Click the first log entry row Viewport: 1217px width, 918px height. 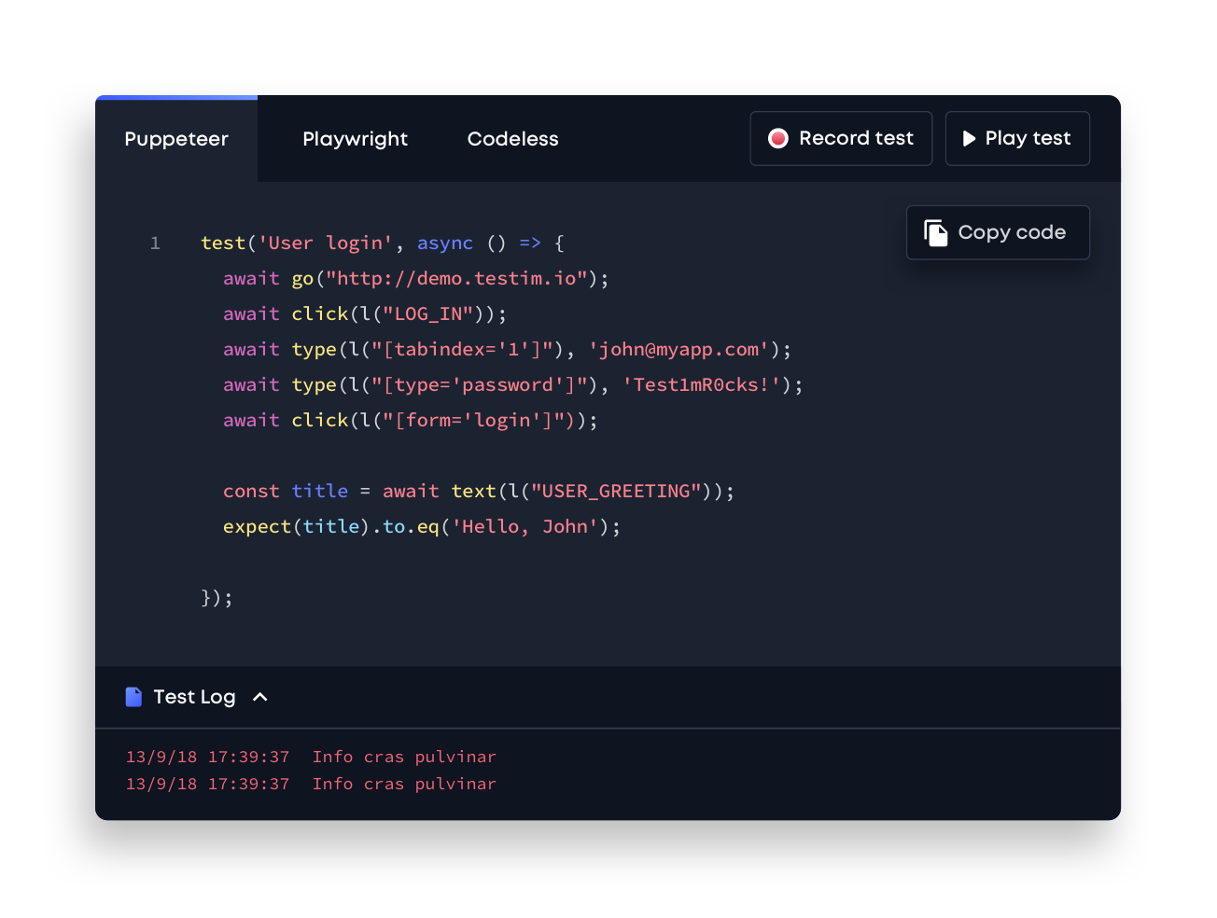click(x=311, y=757)
